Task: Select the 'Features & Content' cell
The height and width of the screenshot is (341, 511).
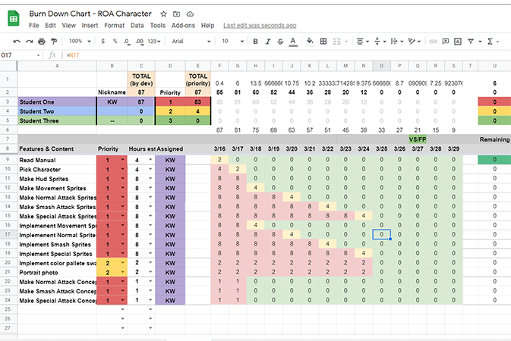Action: [57, 149]
